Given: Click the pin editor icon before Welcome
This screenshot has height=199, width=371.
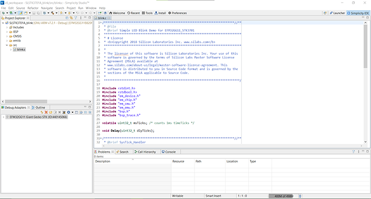Looking at the screenshot, I should click(100, 13).
